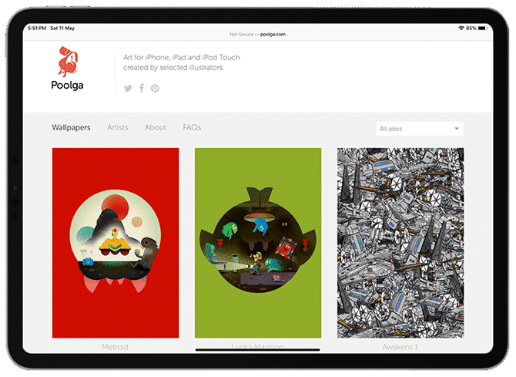Open the Facebook icon link
This screenshot has height=377, width=516.
pyautogui.click(x=142, y=88)
